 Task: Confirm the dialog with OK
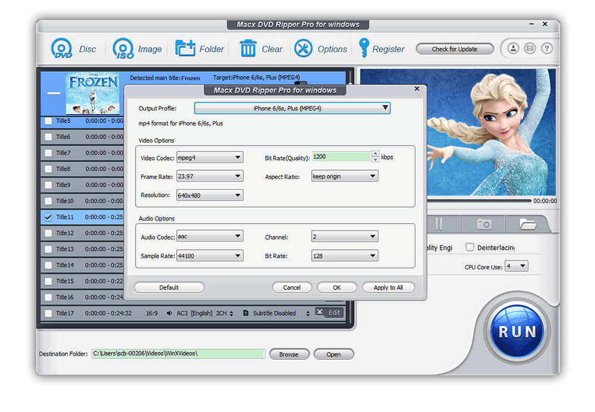coord(337,287)
